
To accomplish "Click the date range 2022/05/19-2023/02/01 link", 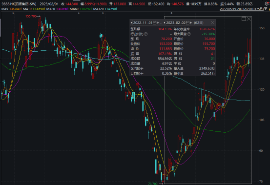I will point(242,9).
